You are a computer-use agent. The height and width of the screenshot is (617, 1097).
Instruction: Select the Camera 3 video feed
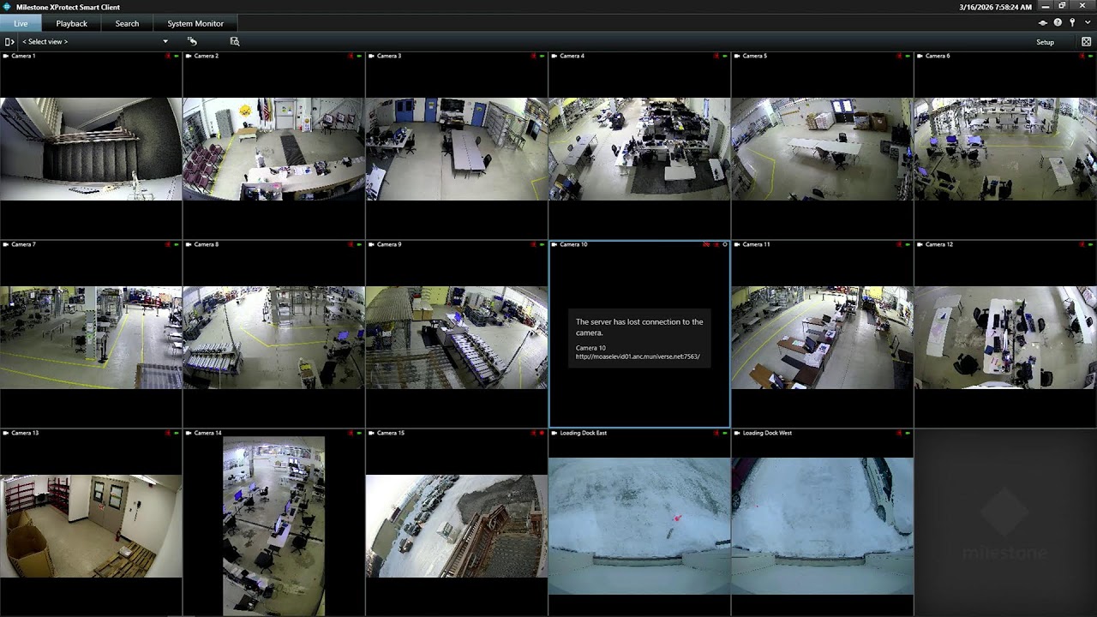click(457, 149)
